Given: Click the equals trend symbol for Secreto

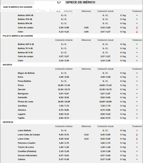Looking at the screenshot, I should 137,90.
